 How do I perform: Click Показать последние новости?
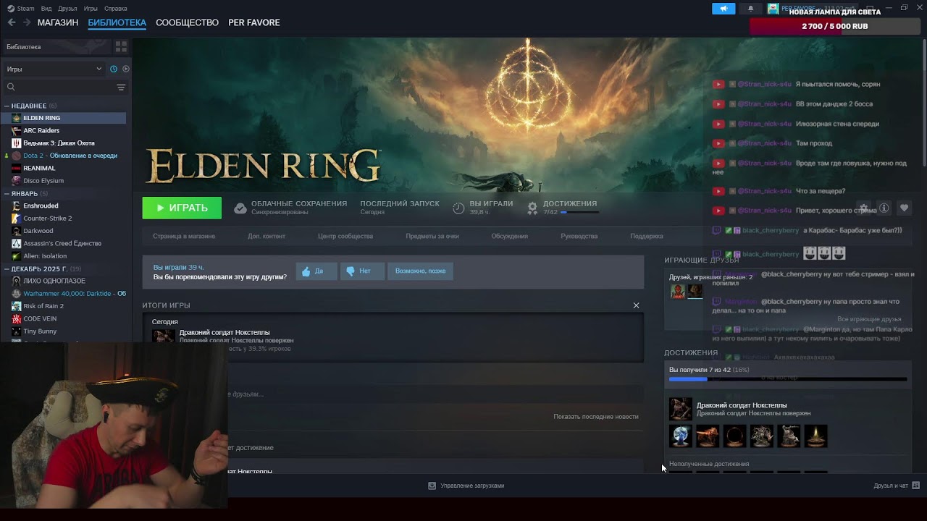596,417
